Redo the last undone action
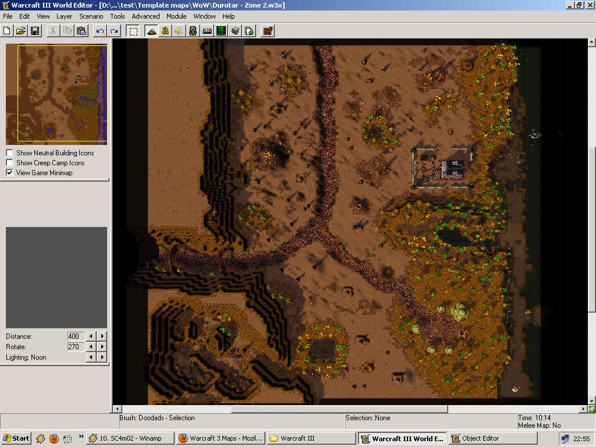Screen dimensions: 596x447 pyautogui.click(x=114, y=31)
